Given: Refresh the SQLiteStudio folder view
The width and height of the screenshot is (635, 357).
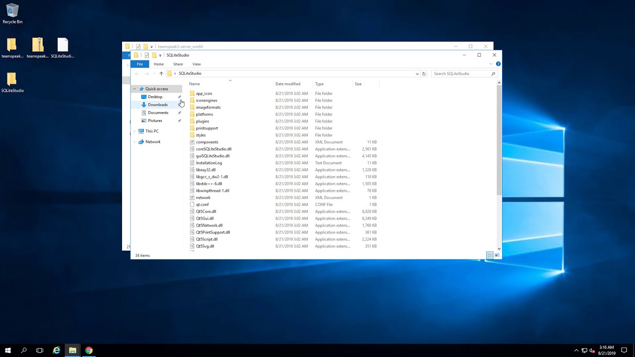Looking at the screenshot, I should pos(424,73).
